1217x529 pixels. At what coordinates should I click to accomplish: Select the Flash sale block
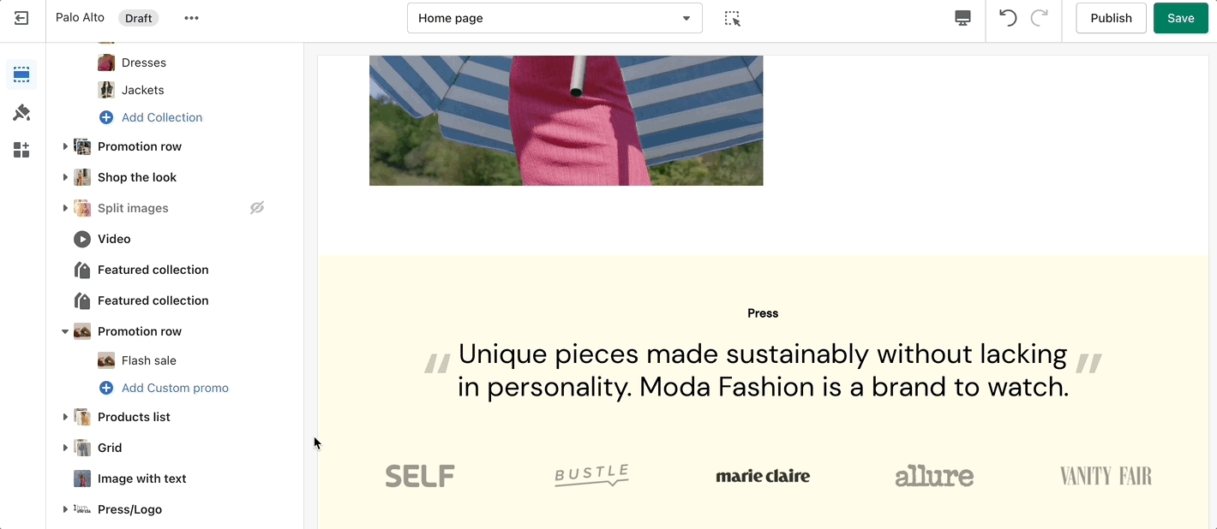point(148,360)
